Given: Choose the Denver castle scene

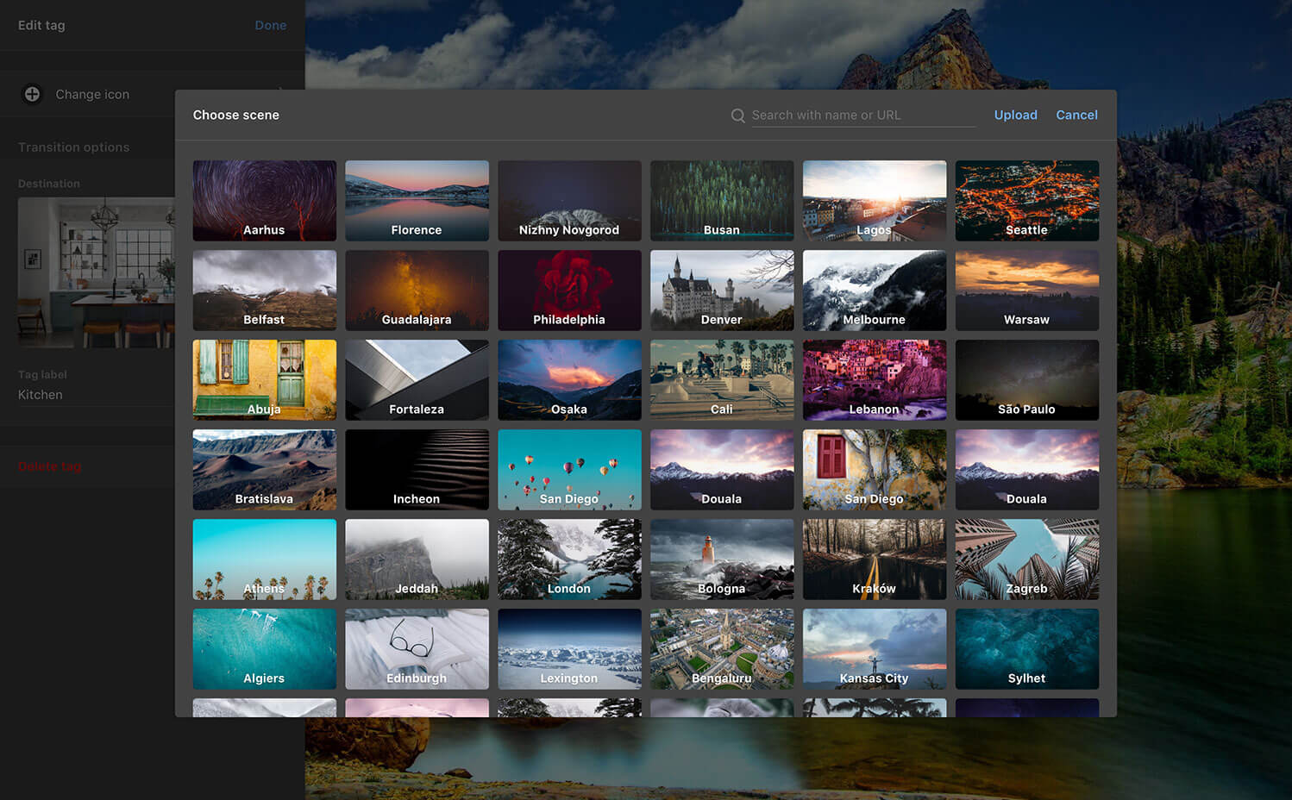Looking at the screenshot, I should [721, 290].
